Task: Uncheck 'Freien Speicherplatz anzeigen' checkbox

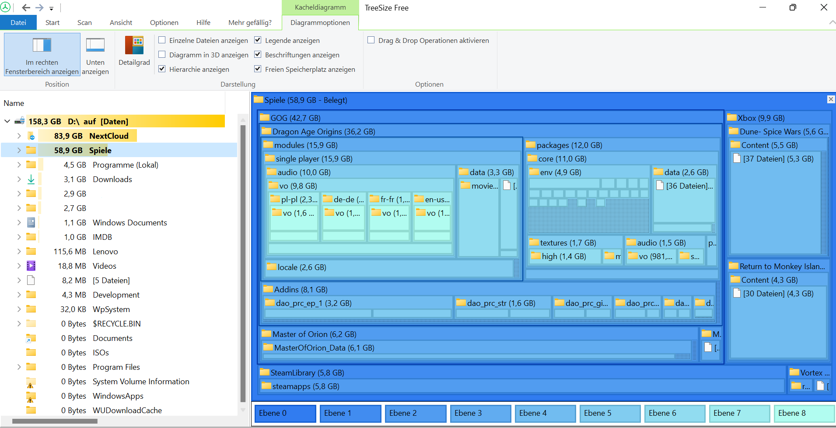Action: [x=258, y=69]
